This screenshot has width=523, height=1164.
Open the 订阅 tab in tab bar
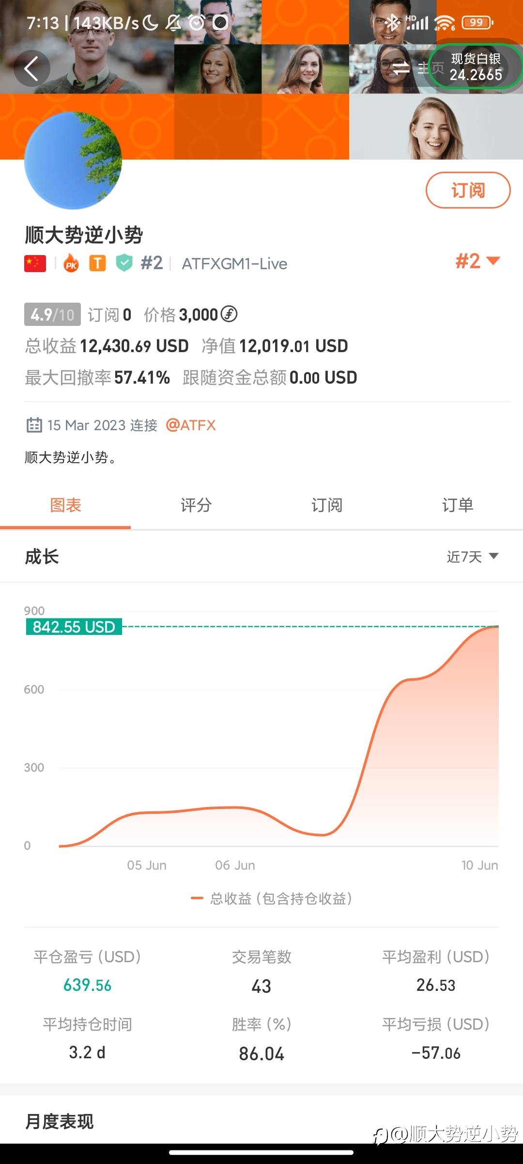(x=327, y=505)
